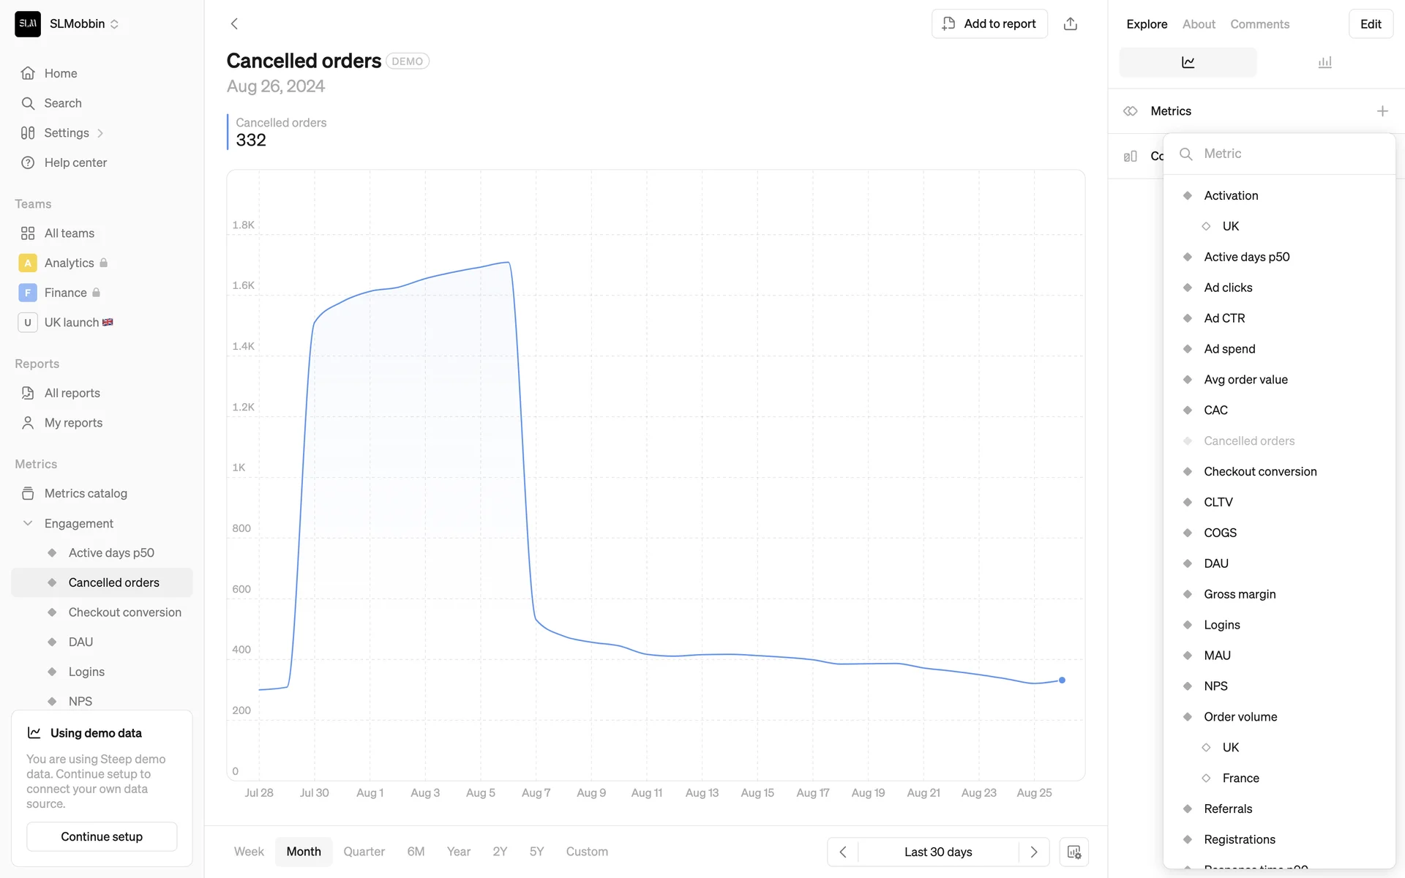This screenshot has width=1405, height=878.
Task: Switch to line chart view
Action: [x=1188, y=63]
